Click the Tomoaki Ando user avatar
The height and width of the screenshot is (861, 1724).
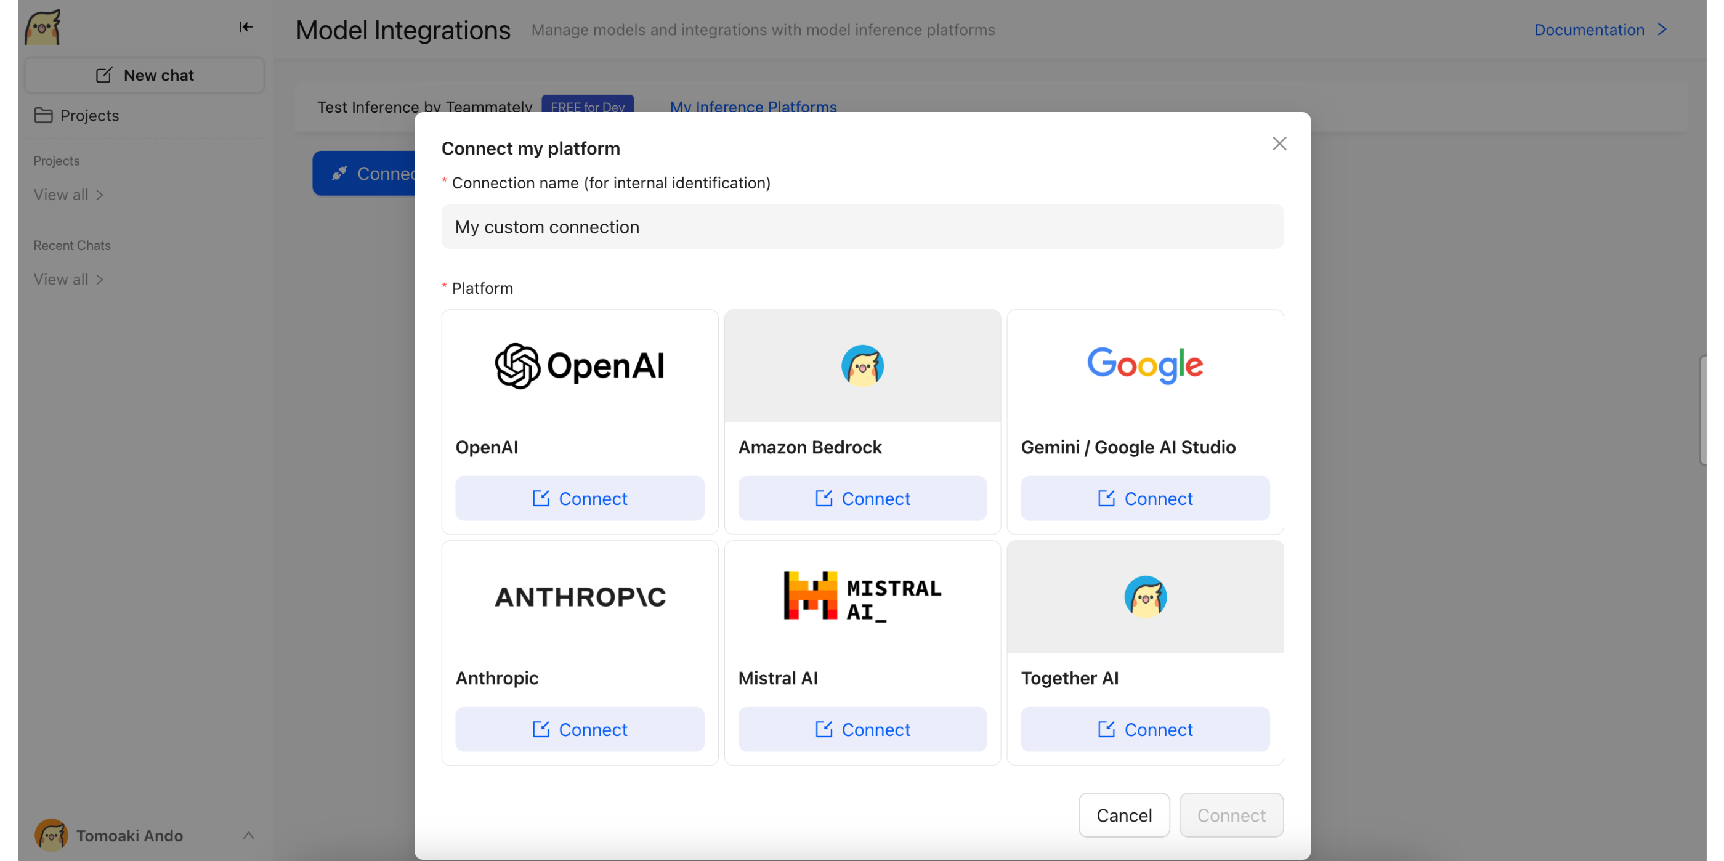click(52, 835)
